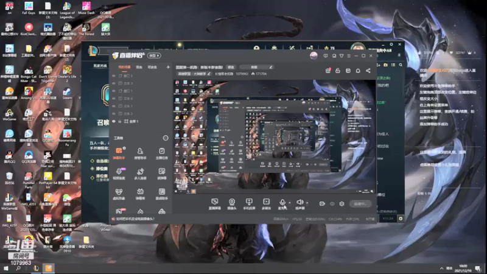The height and width of the screenshot is (274, 487).
Task: Click the stream preview canvas
Action: pyautogui.click(x=275, y=136)
